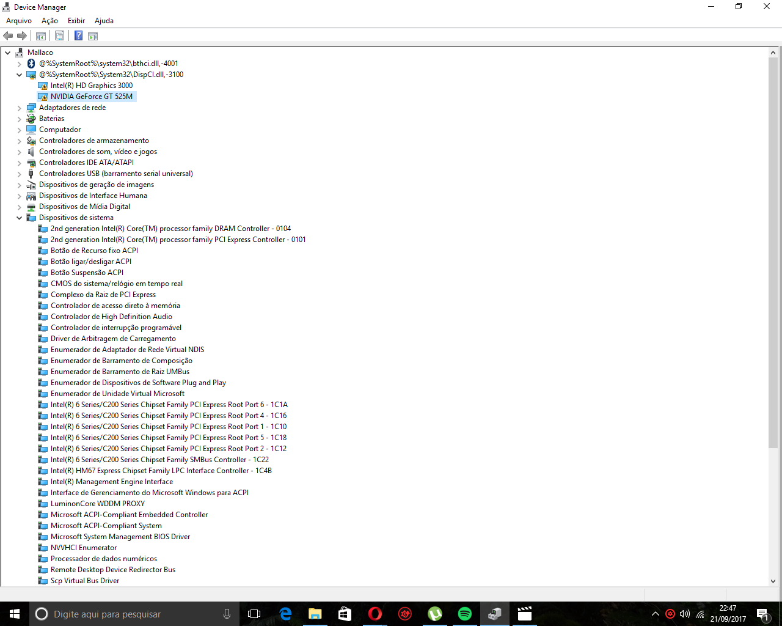Expand the bthci.dll Bluetooth node
The width and height of the screenshot is (782, 626).
coord(20,64)
